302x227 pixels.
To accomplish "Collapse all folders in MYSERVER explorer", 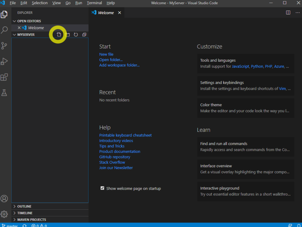I will click(x=84, y=35).
